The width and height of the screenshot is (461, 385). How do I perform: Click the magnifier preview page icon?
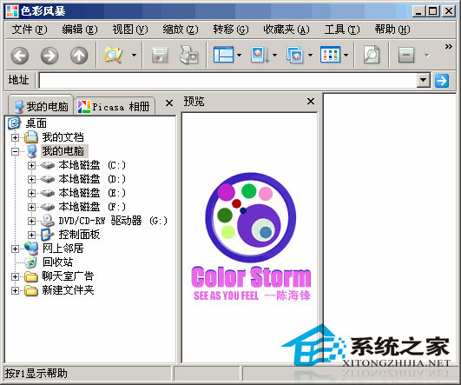372,55
